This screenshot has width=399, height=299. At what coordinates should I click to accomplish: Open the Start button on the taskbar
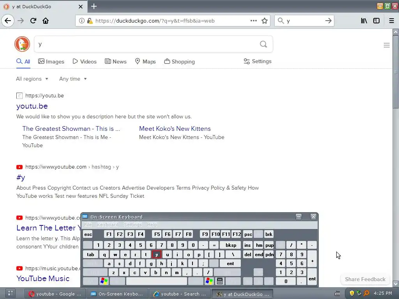click(x=11, y=293)
